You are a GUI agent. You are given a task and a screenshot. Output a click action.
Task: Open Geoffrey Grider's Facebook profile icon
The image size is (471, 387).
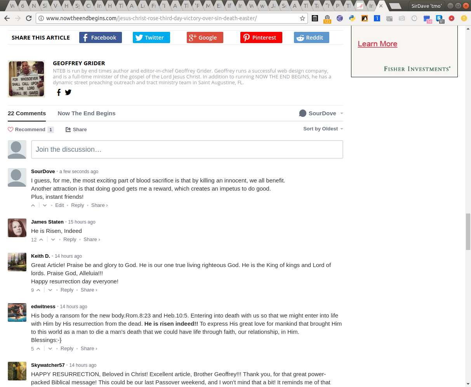click(59, 92)
